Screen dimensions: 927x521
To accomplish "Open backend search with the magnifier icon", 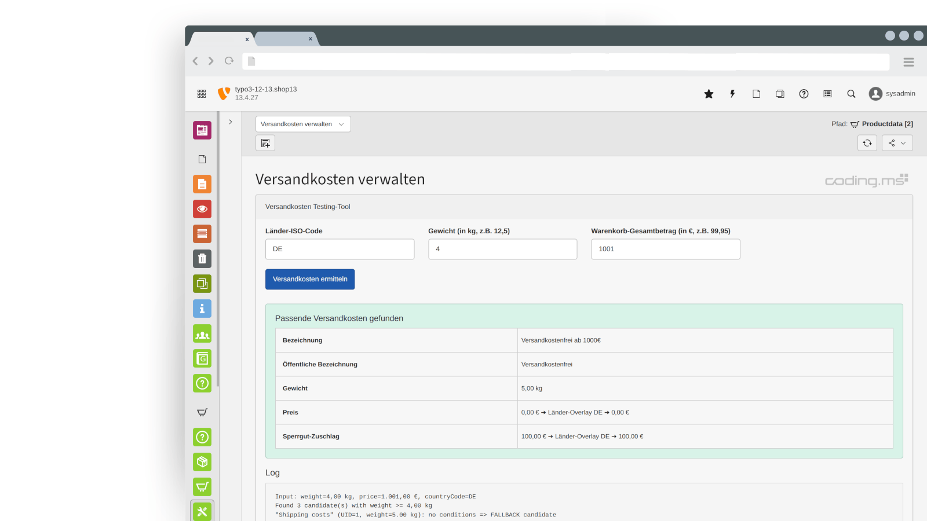I will [851, 93].
